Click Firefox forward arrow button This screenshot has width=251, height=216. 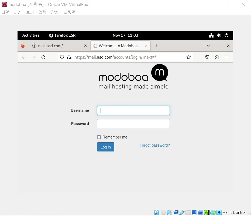pyautogui.click(x=34, y=57)
